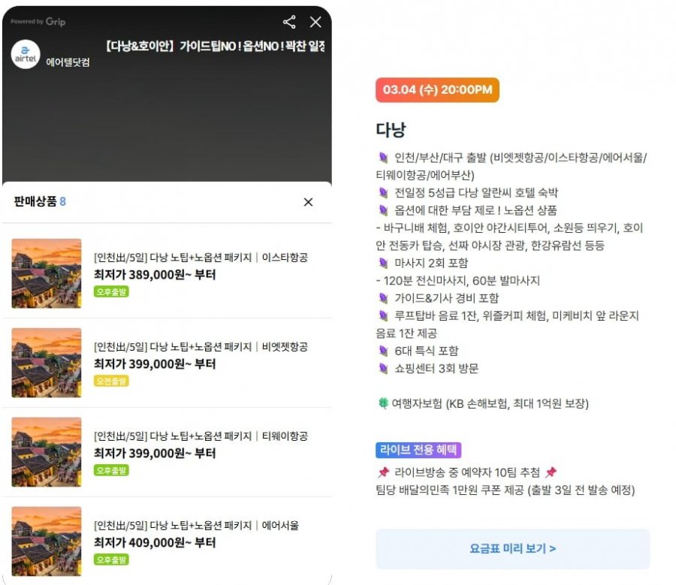676x585 pixels.
Task: Open the 에어서울 package thumbnail
Action: tap(47, 541)
